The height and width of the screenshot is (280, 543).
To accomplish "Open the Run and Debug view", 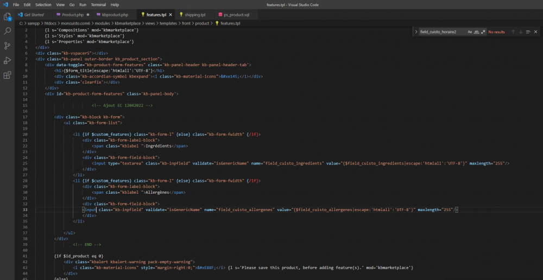I will point(8,60).
